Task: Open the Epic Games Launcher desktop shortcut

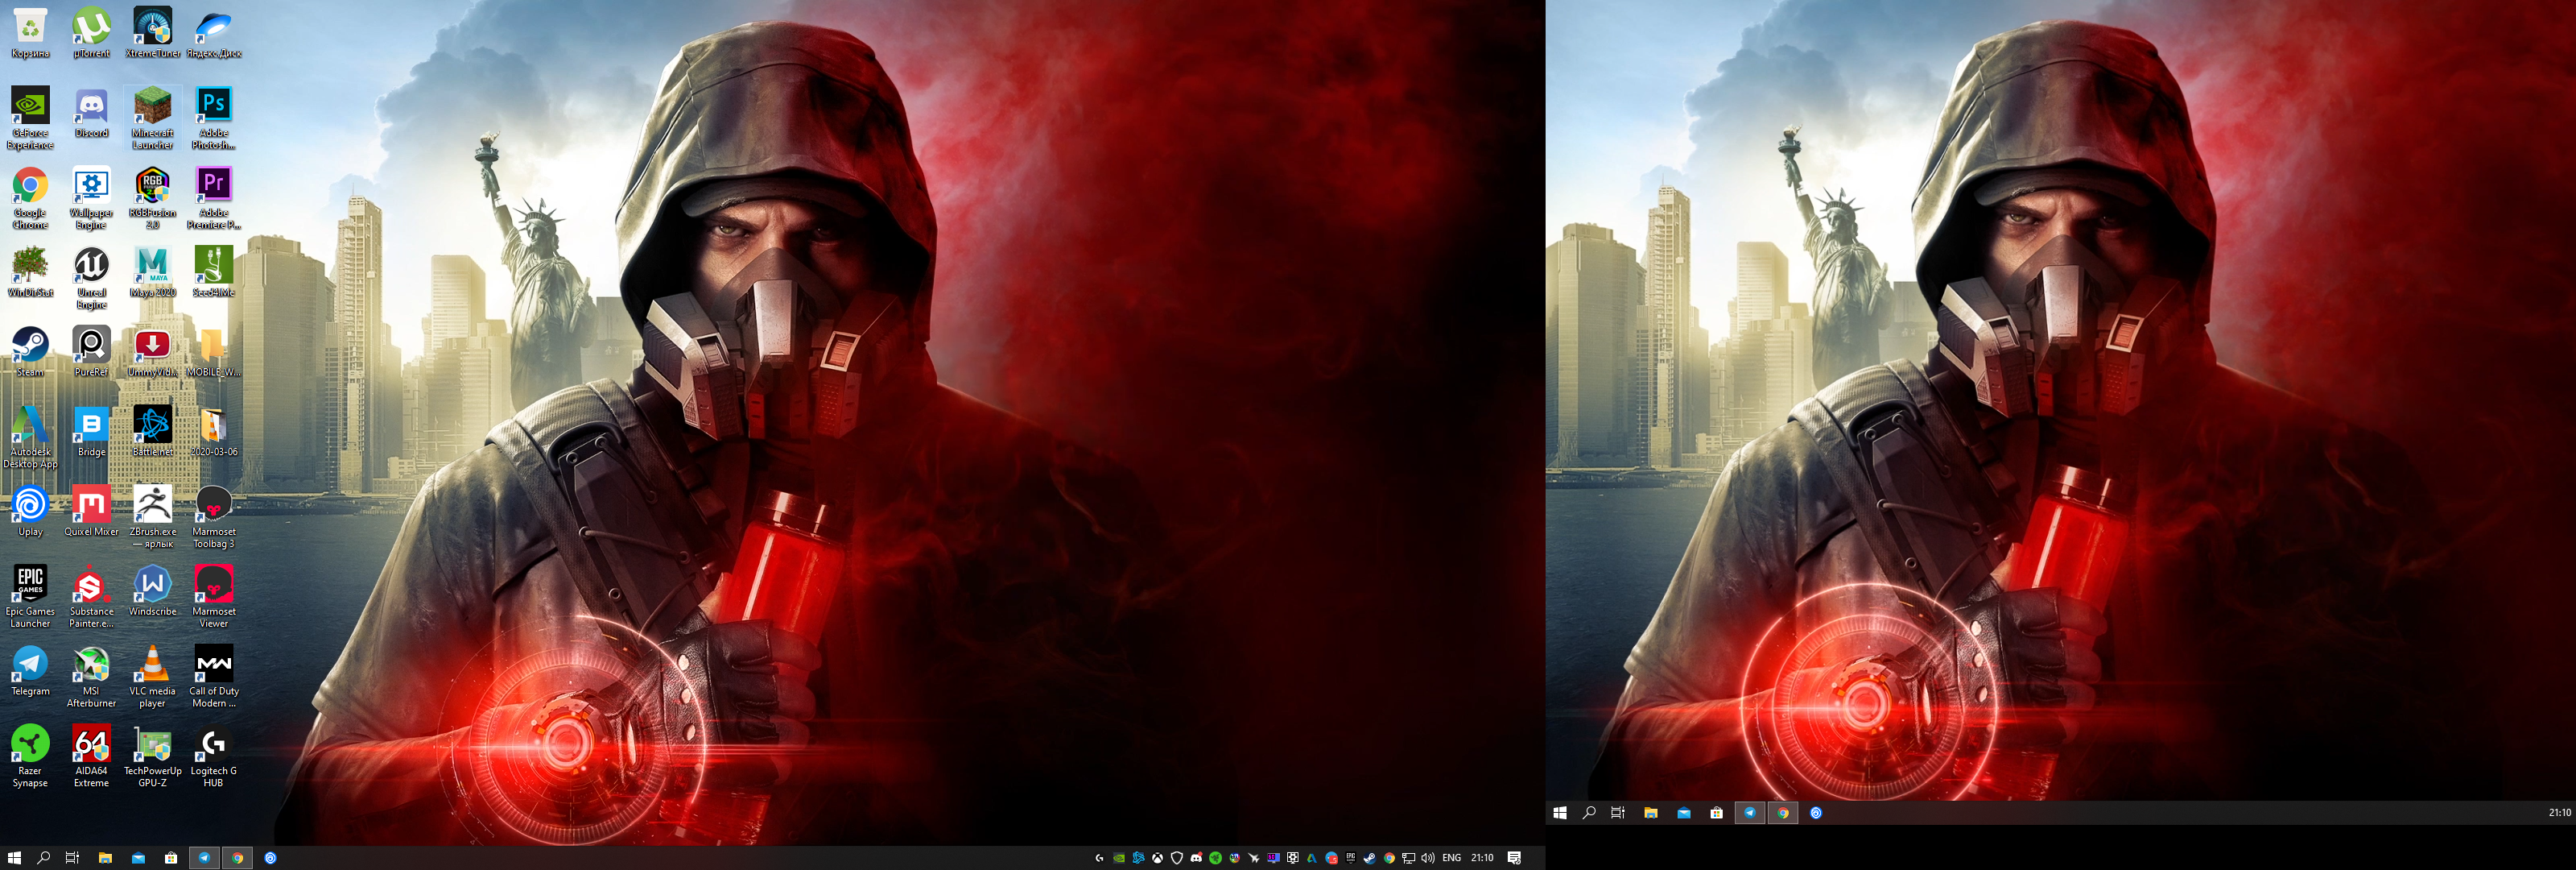Action: [x=30, y=597]
